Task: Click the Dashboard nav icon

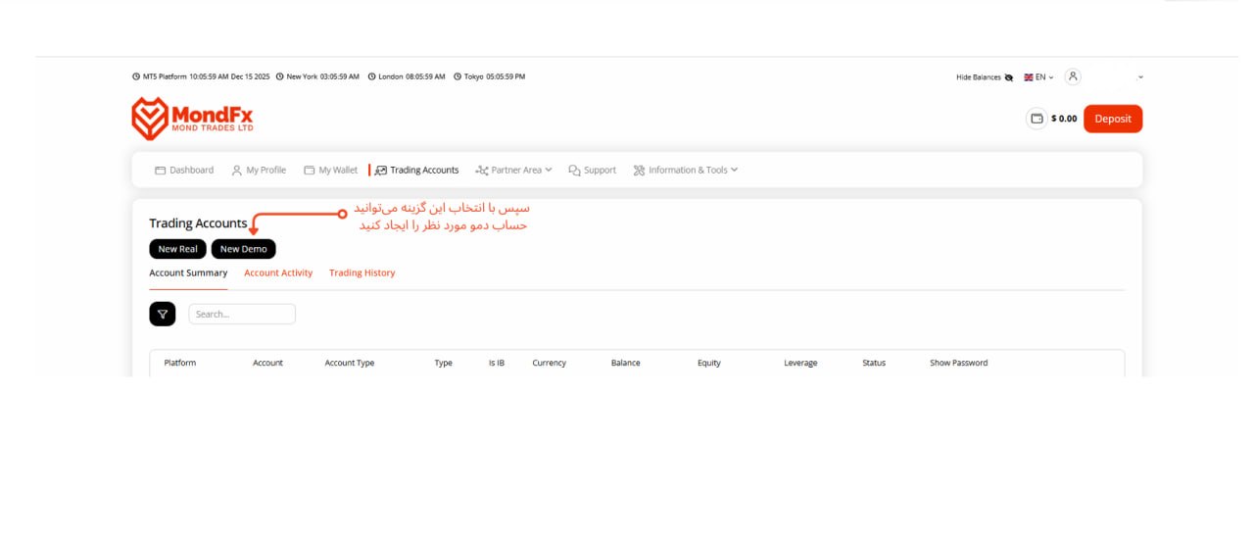Action: 161,171
